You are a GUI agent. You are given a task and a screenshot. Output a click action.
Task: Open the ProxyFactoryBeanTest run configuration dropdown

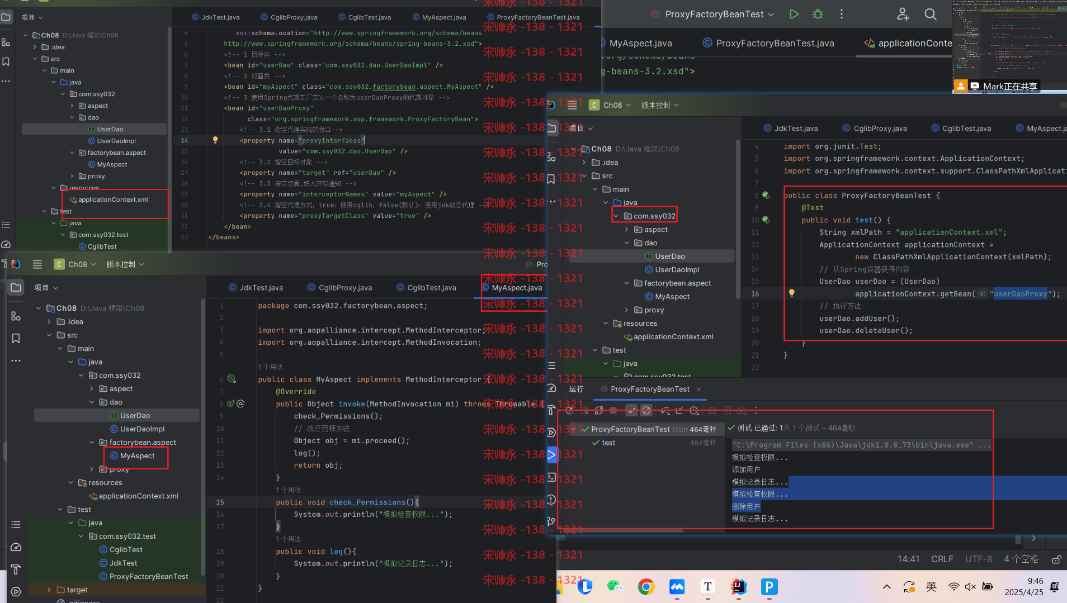(712, 14)
